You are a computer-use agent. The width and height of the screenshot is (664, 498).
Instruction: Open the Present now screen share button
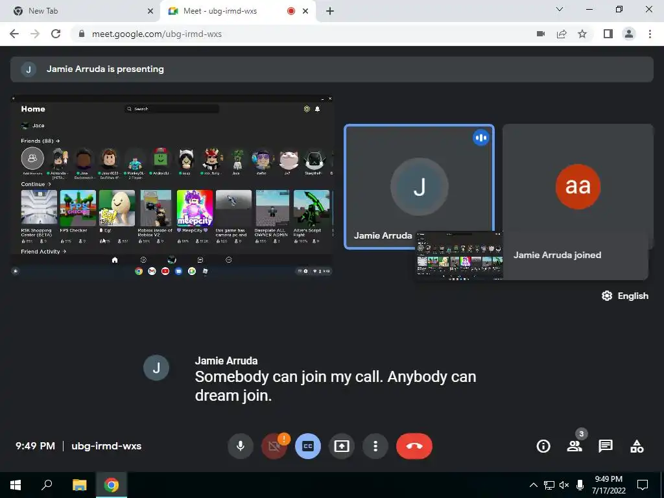coord(342,446)
